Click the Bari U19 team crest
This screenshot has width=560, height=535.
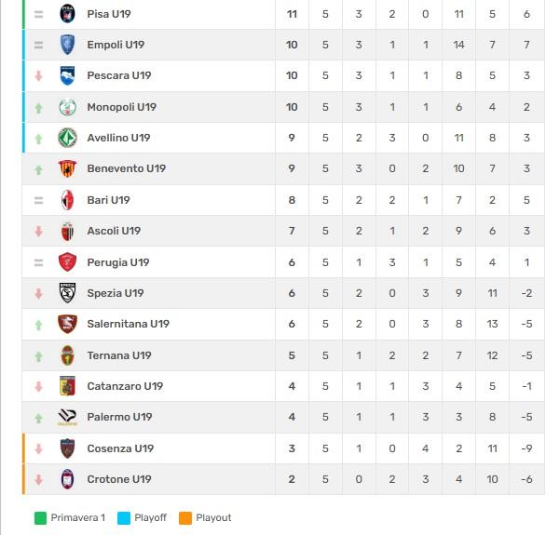pos(67,200)
